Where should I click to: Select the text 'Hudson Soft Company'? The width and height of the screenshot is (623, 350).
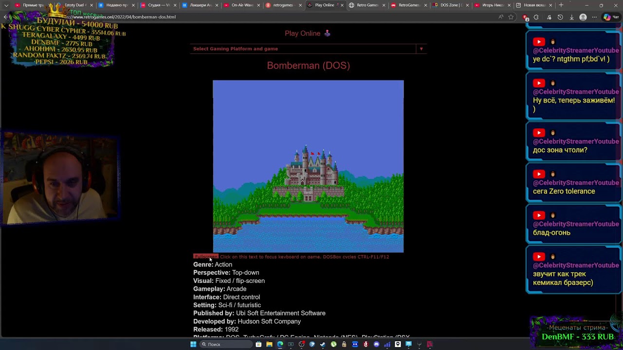(x=269, y=321)
